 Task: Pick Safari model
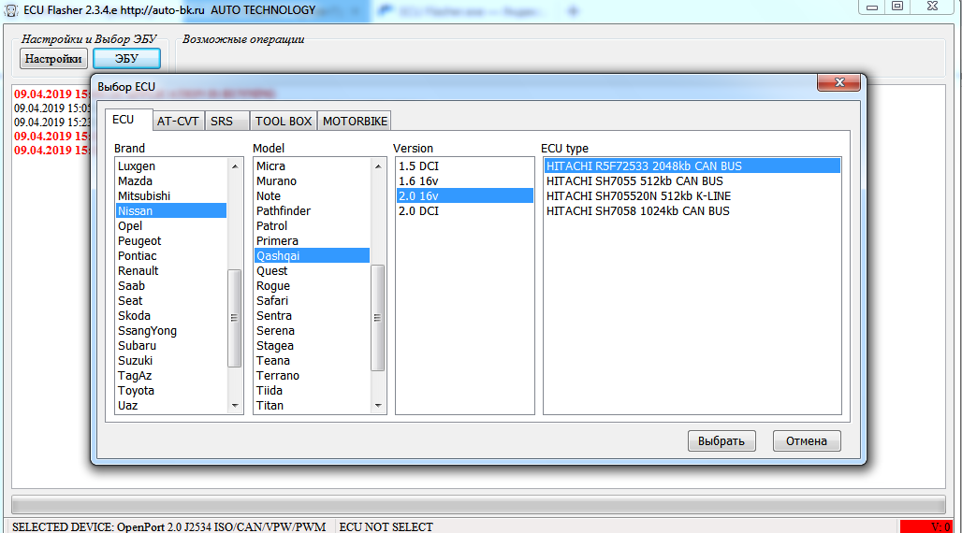[x=312, y=300]
